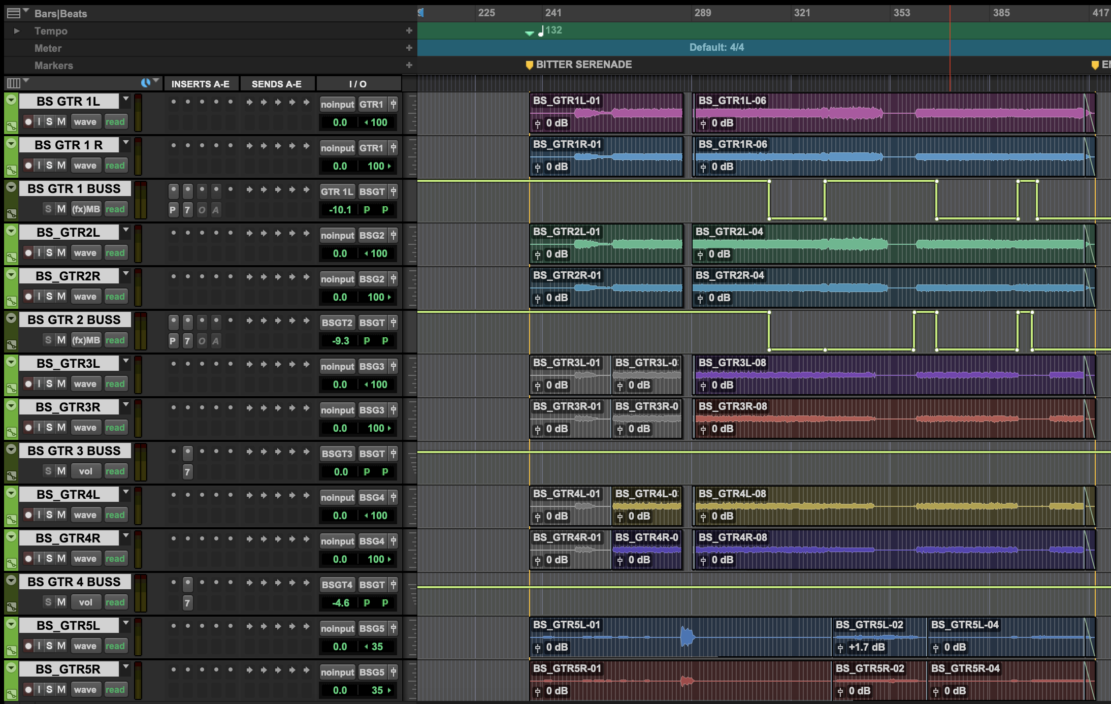
Task: Click the main ruler view selector icon
Action: (x=14, y=13)
